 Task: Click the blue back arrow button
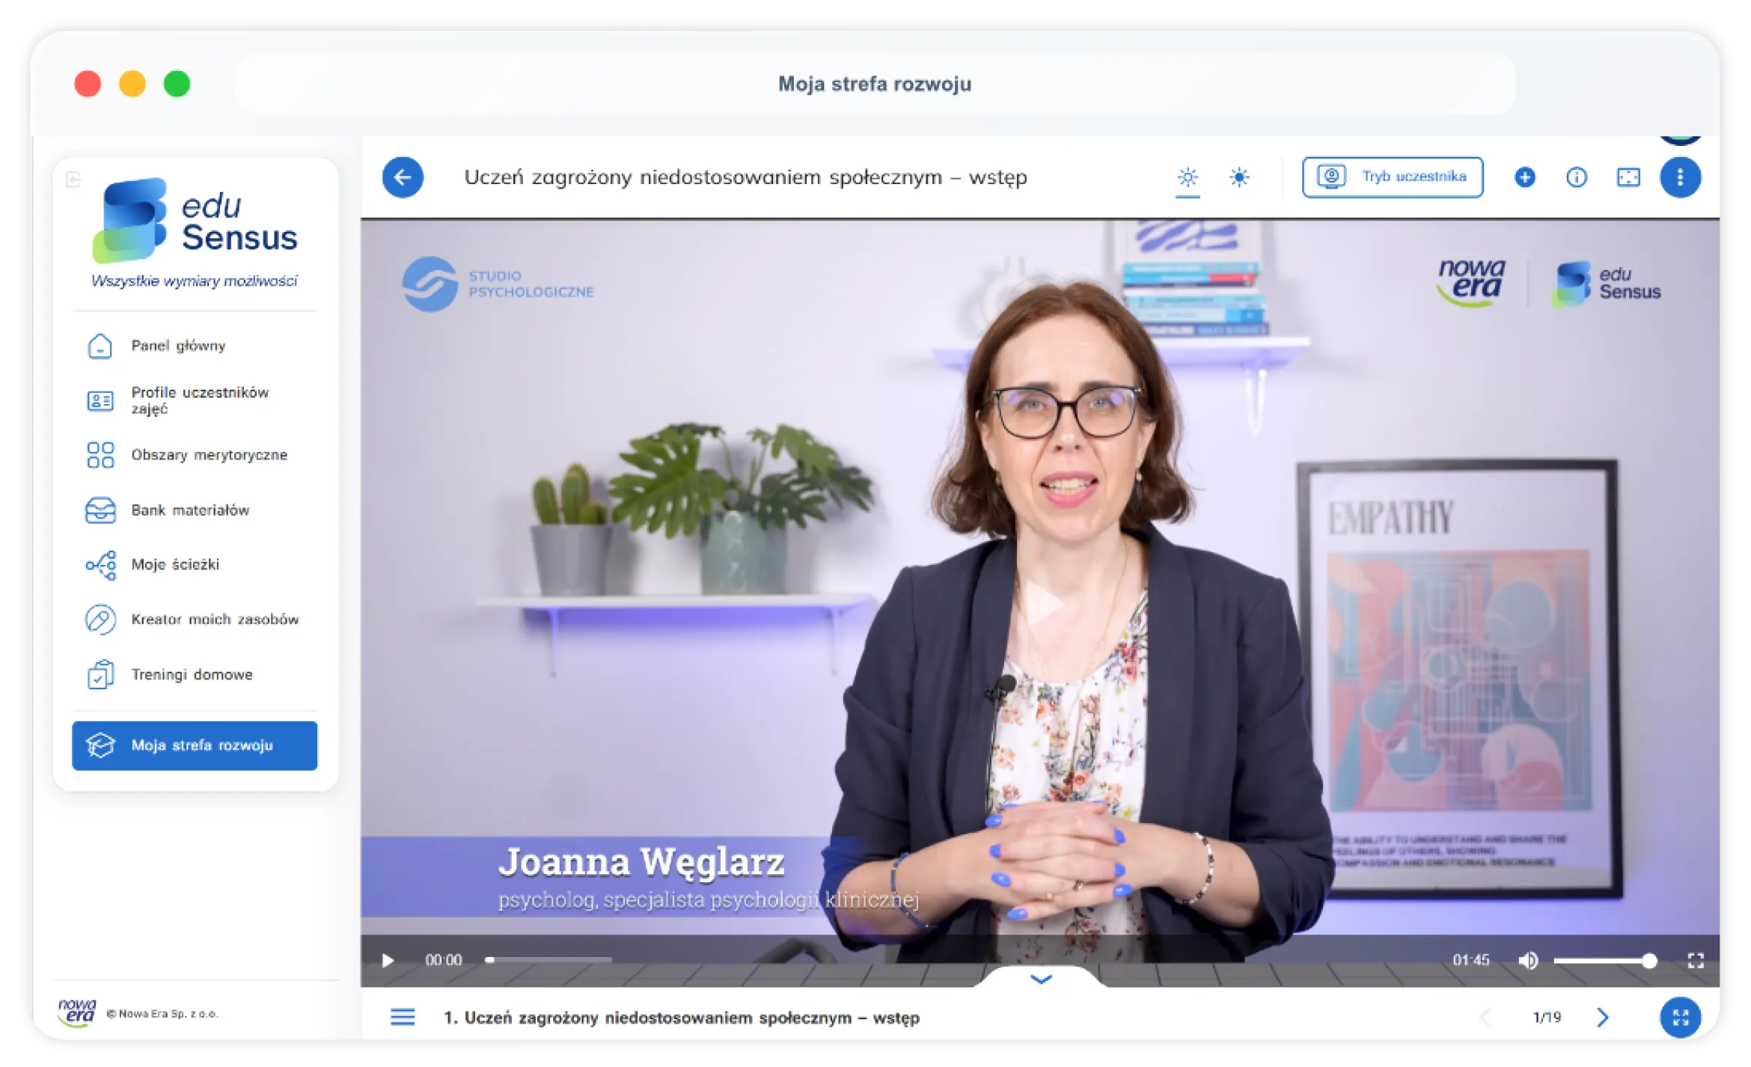point(403,177)
